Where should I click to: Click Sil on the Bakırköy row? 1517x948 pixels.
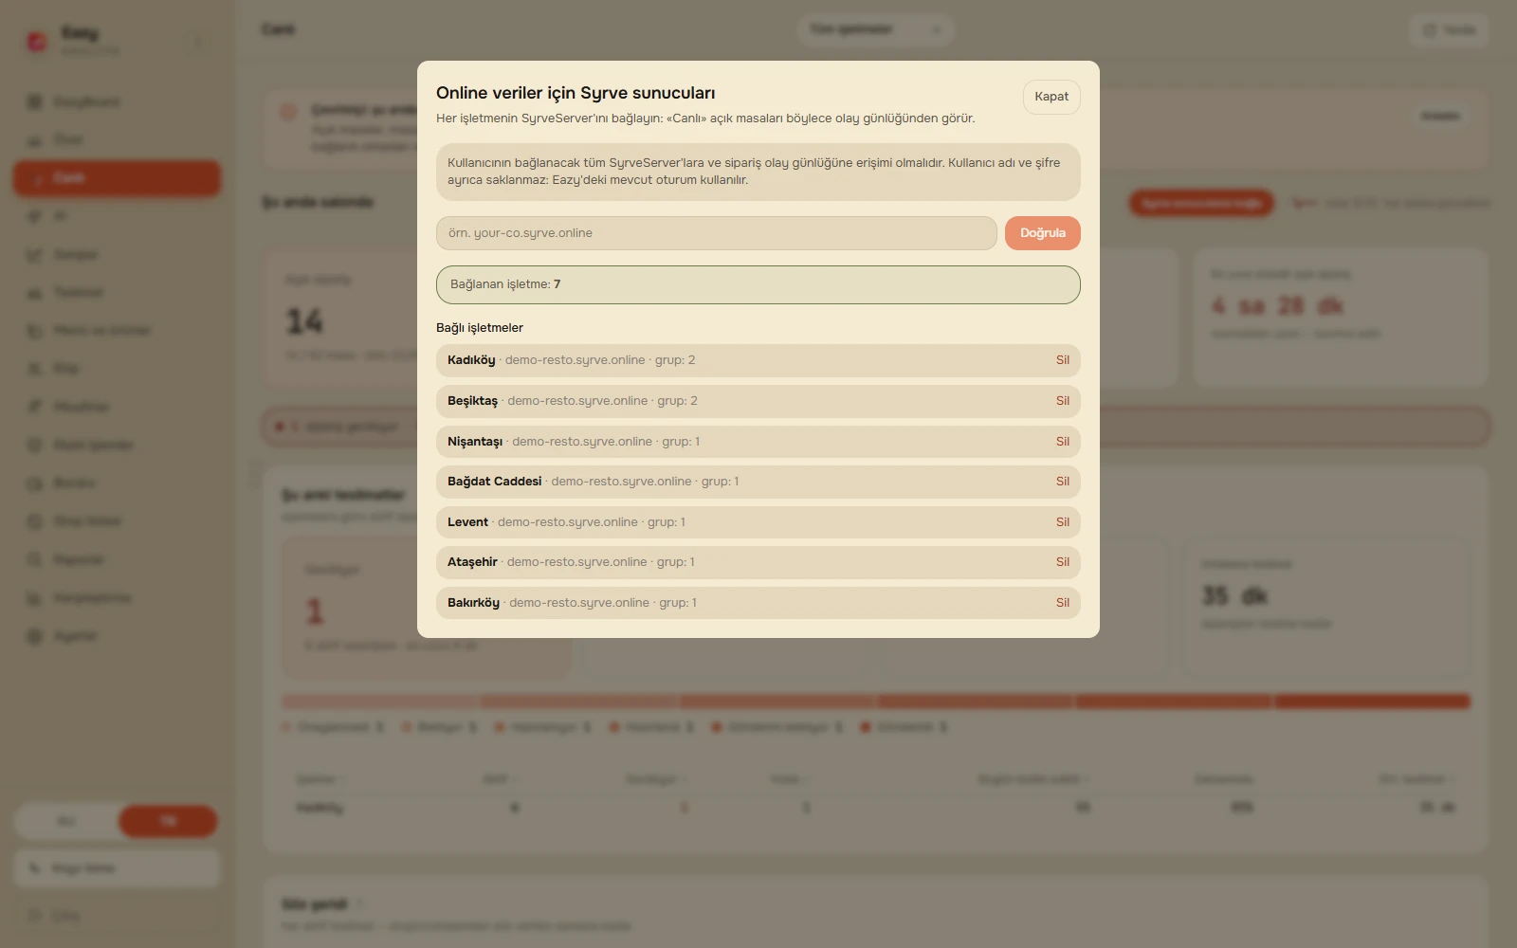[1063, 603]
